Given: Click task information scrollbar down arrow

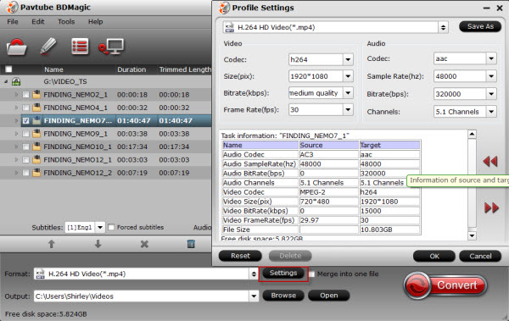Looking at the screenshot, I should point(472,235).
